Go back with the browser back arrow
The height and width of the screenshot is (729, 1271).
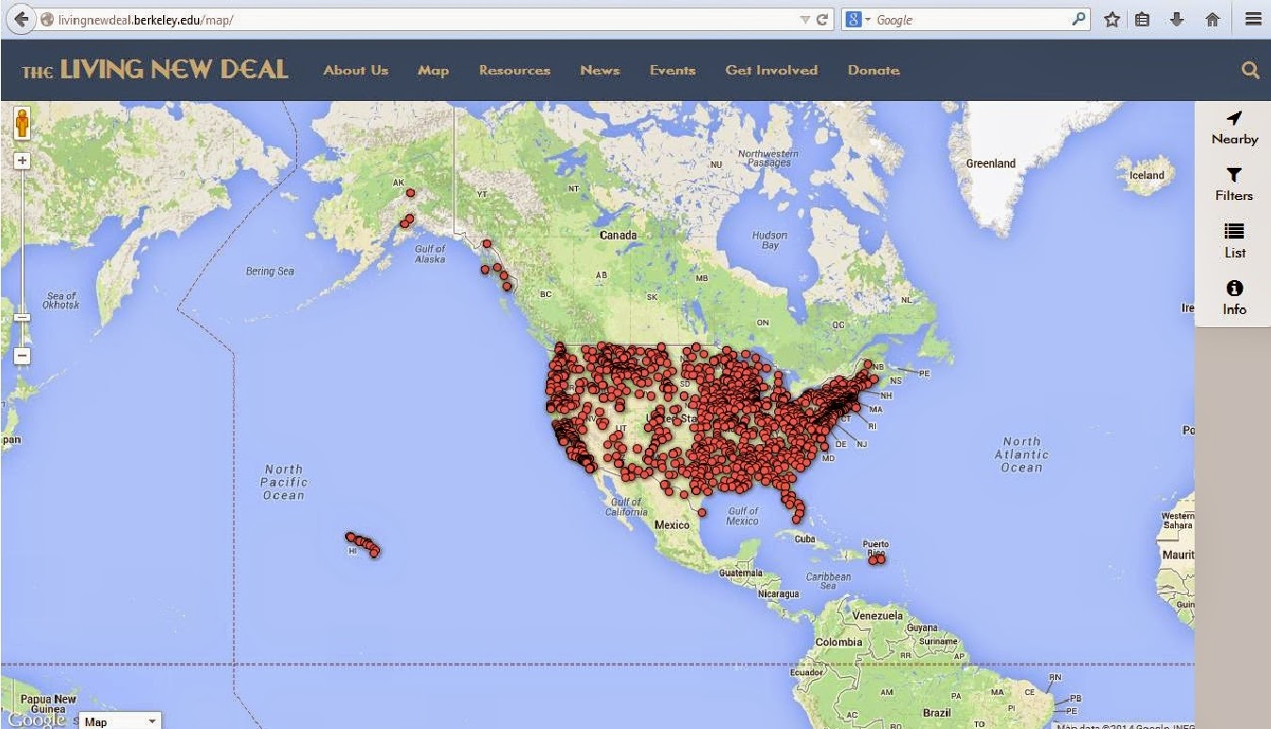click(x=20, y=19)
